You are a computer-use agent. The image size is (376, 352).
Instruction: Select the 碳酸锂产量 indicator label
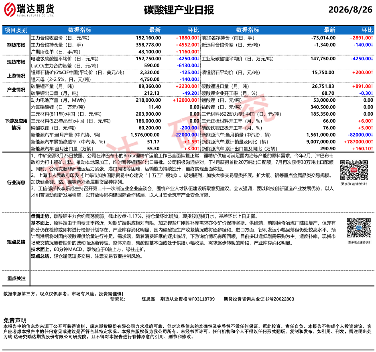(52, 86)
